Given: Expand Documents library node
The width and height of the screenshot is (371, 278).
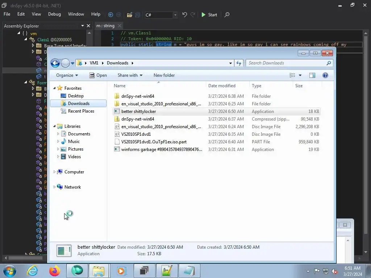Looking at the screenshot, I should pyautogui.click(x=58, y=134).
